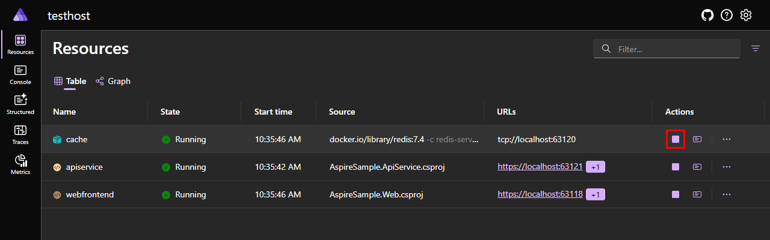The image size is (770, 240).
Task: Open more actions menu for cache
Action: point(727,139)
